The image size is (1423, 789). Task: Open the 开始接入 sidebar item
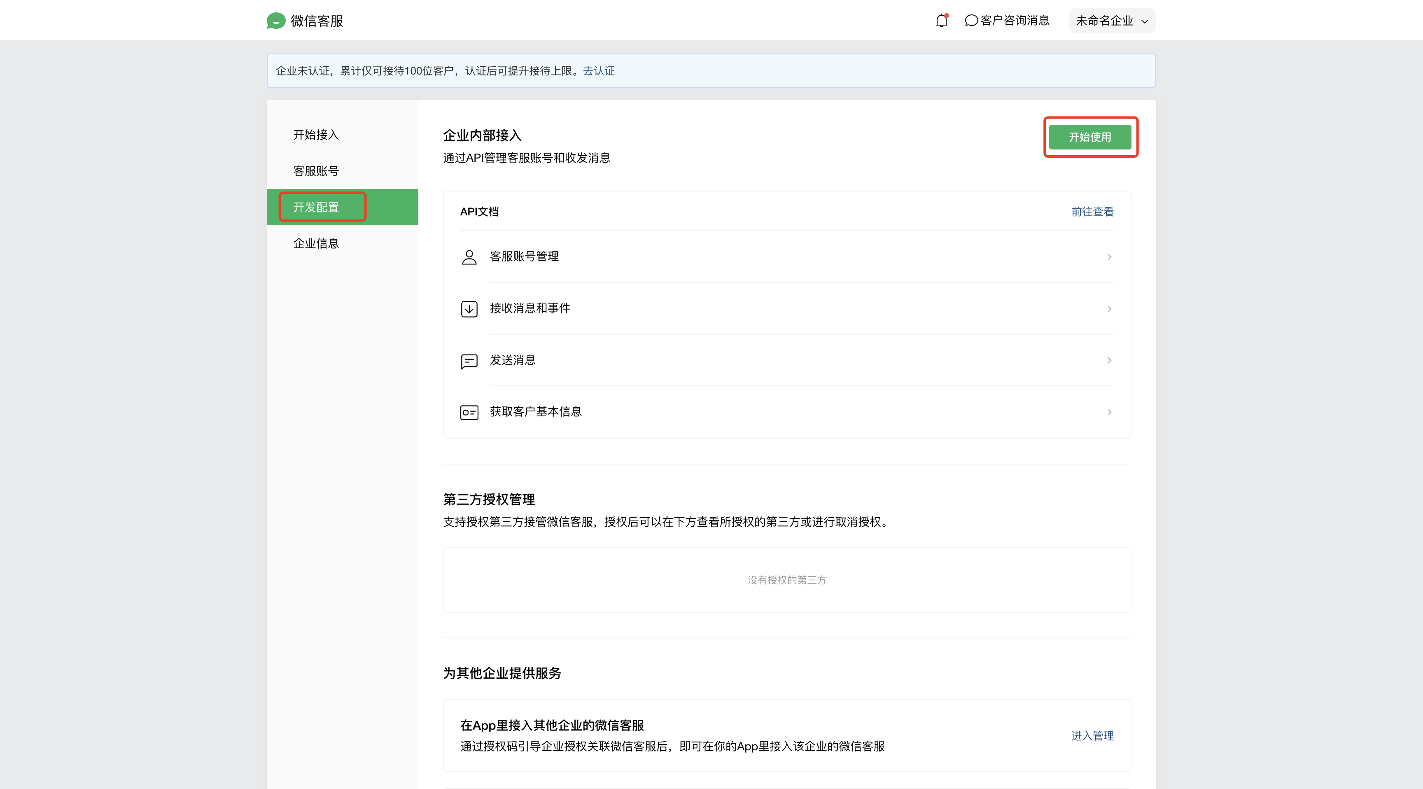pyautogui.click(x=342, y=135)
